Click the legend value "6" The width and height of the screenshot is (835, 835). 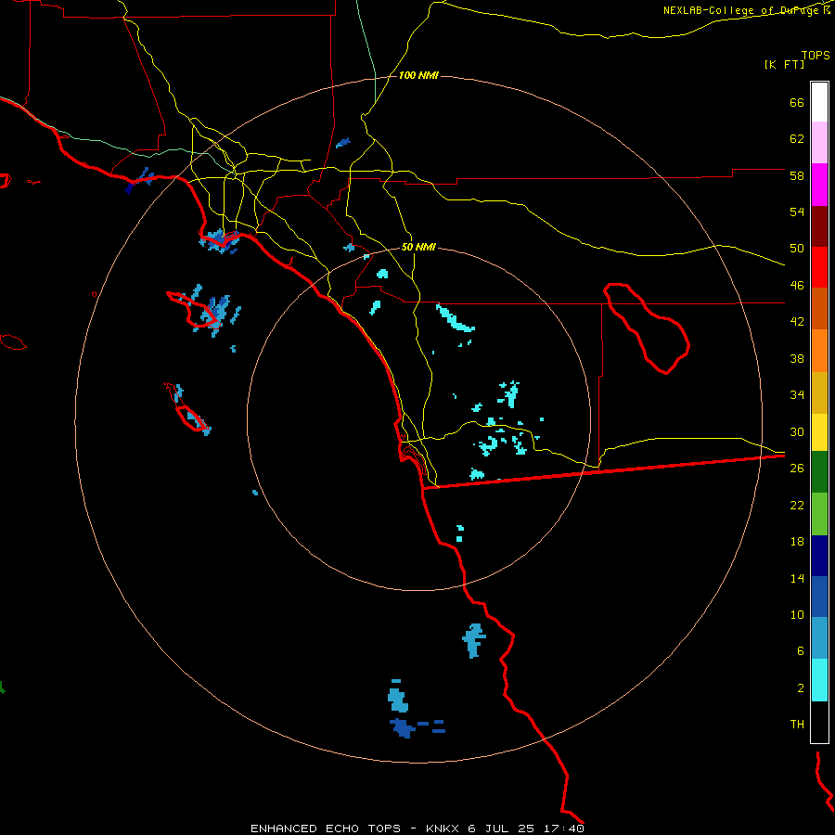tap(801, 651)
